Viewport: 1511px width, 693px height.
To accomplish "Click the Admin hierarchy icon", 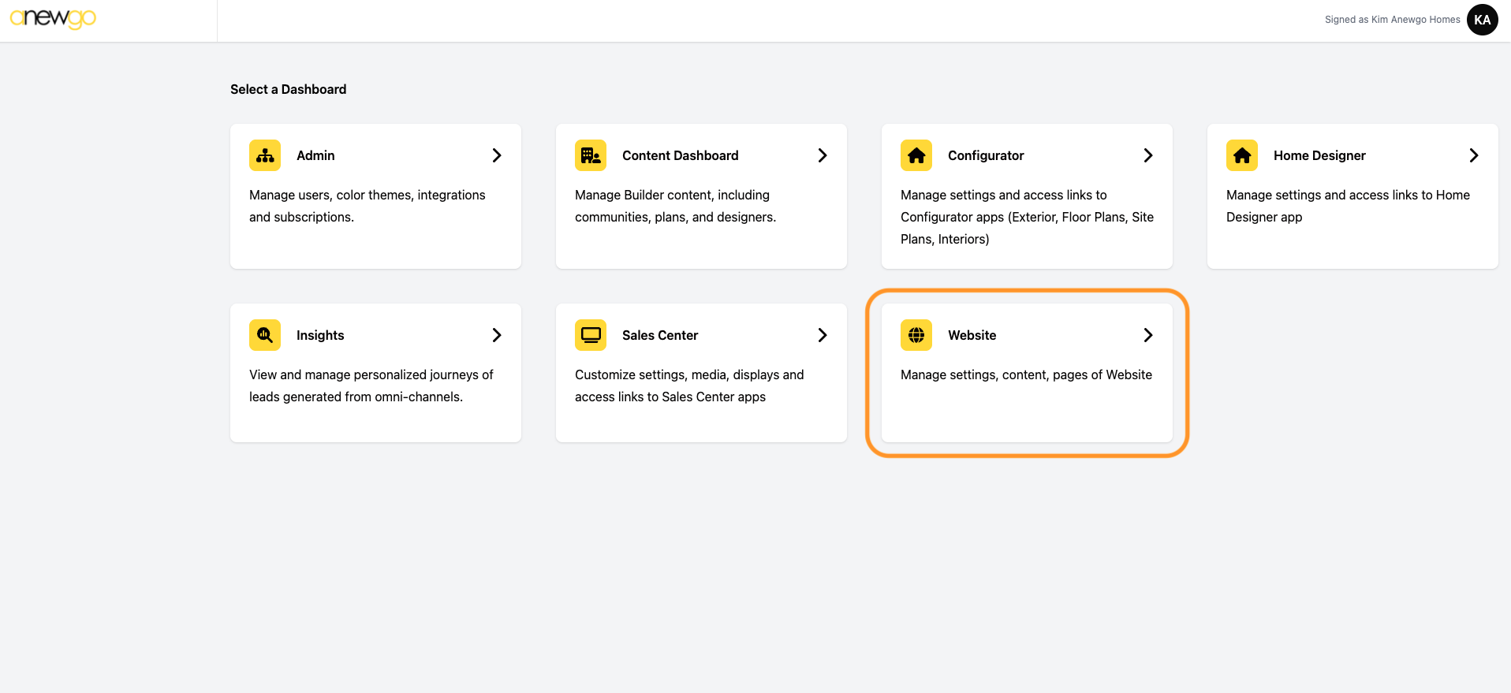I will click(x=265, y=155).
